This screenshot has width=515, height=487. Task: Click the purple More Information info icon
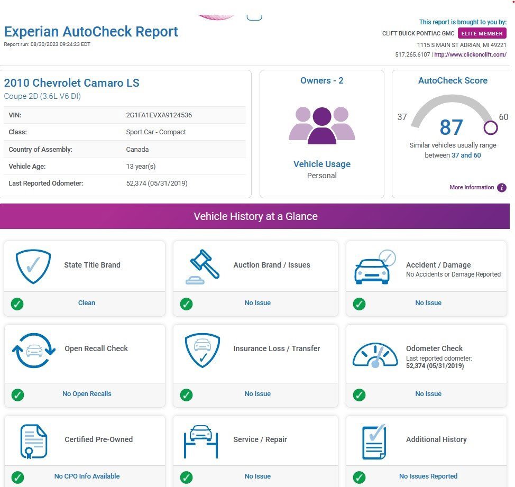[x=502, y=188]
